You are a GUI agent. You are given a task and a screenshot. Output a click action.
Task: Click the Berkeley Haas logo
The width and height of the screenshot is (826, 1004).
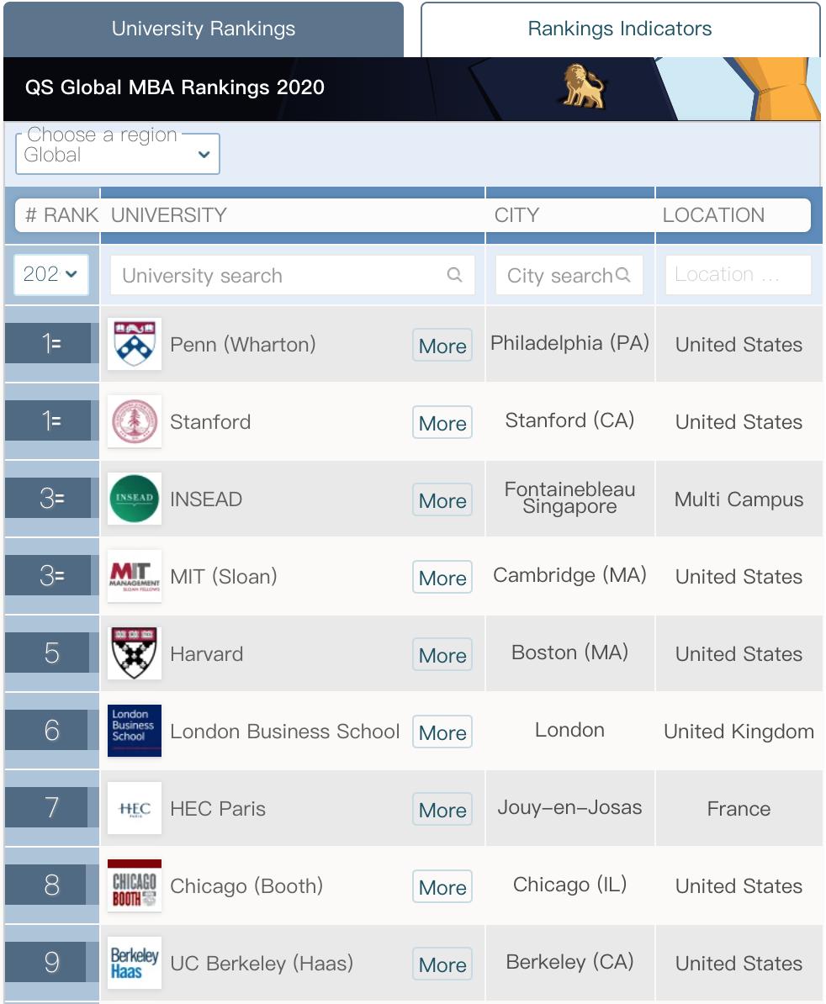click(135, 963)
